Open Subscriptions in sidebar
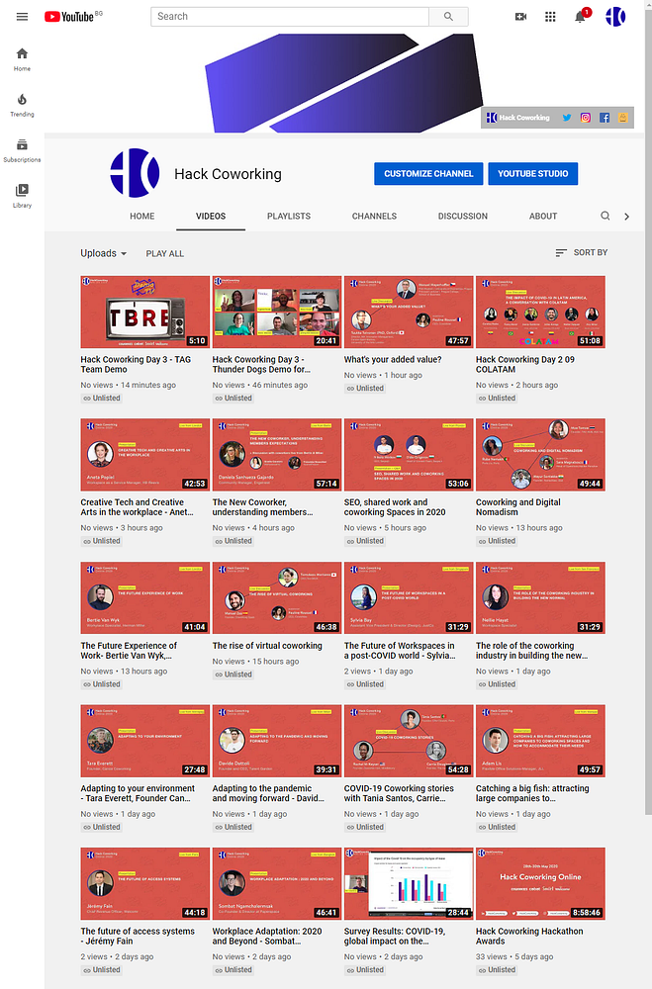 [22, 150]
